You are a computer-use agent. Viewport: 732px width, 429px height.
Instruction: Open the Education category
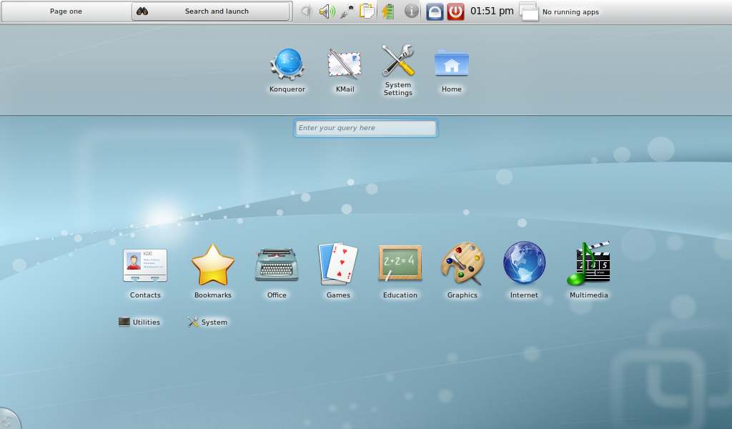pos(400,266)
